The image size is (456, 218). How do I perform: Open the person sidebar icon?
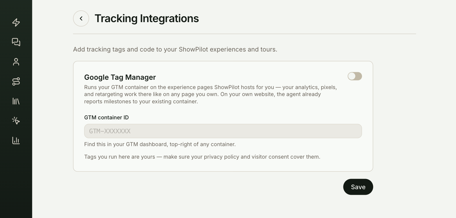[x=16, y=62]
